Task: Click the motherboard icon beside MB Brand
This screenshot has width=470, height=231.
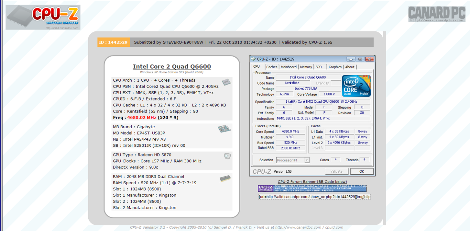Action: (224, 129)
